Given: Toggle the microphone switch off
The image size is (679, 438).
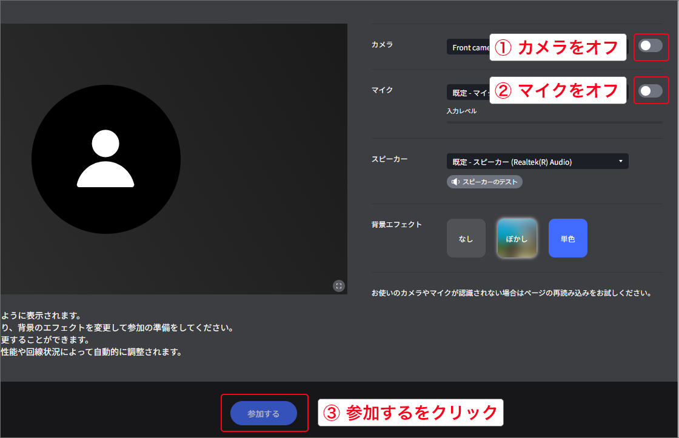Looking at the screenshot, I should coord(651,91).
